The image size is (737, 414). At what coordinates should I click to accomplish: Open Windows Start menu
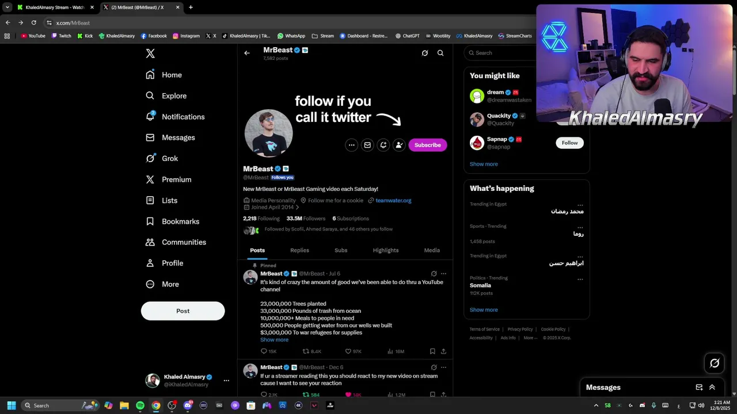[12, 405]
